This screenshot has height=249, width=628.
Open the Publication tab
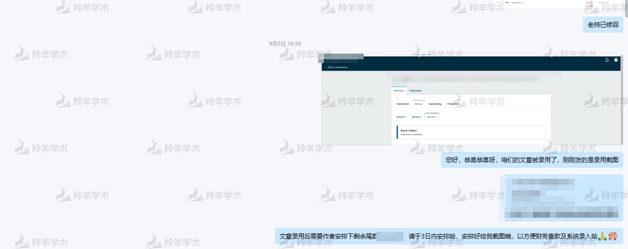415,91
